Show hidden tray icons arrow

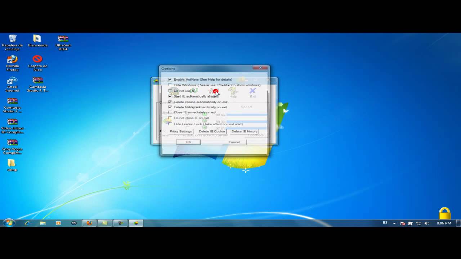394,223
